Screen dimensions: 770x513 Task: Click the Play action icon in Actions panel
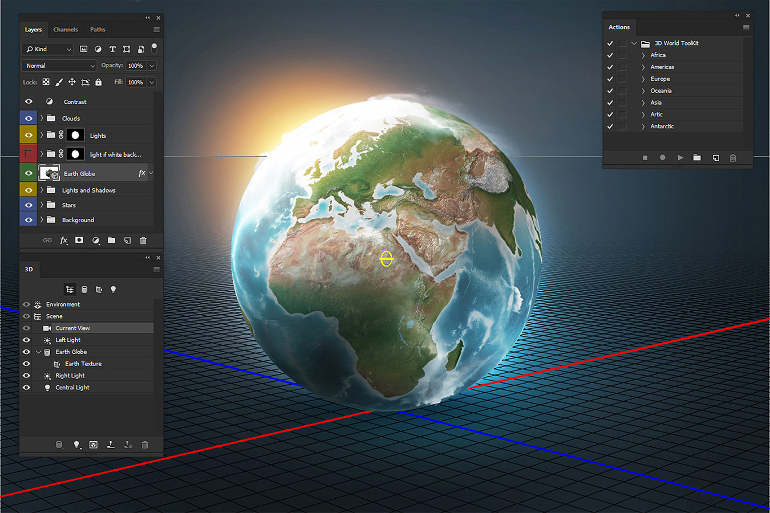[680, 158]
